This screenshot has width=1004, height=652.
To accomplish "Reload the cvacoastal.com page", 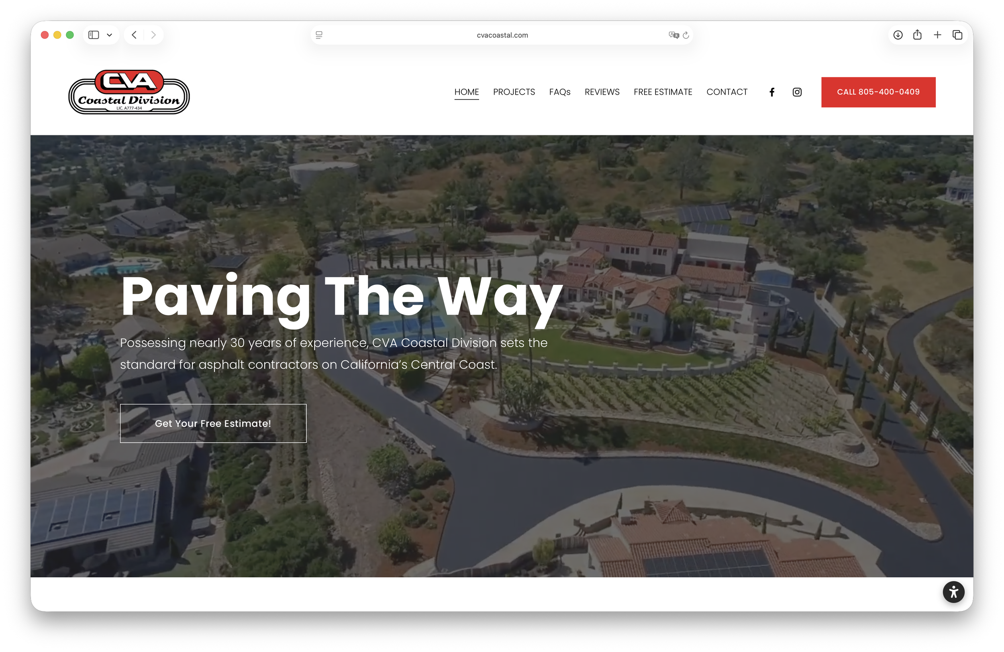I will (686, 35).
